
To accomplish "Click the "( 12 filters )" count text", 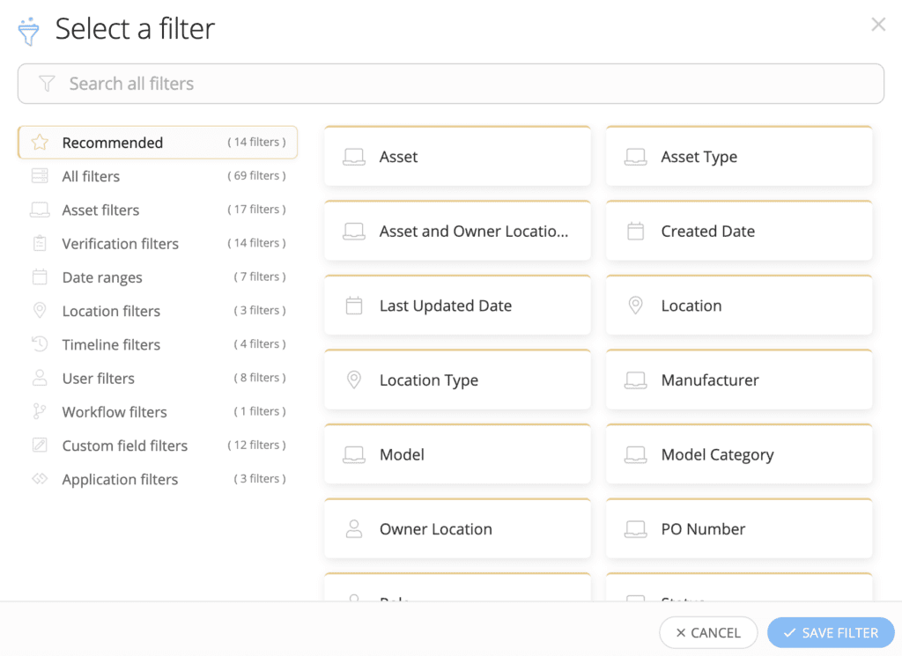I will pos(256,445).
